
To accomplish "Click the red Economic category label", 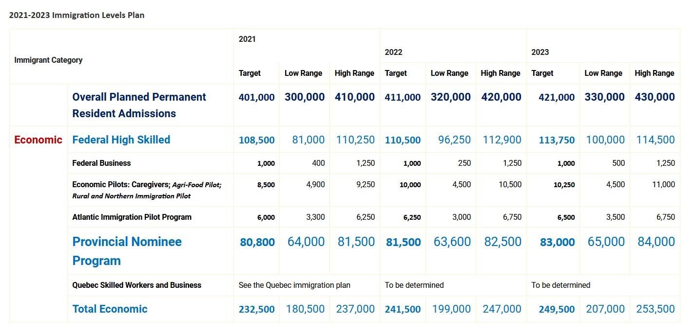I will tap(38, 140).
